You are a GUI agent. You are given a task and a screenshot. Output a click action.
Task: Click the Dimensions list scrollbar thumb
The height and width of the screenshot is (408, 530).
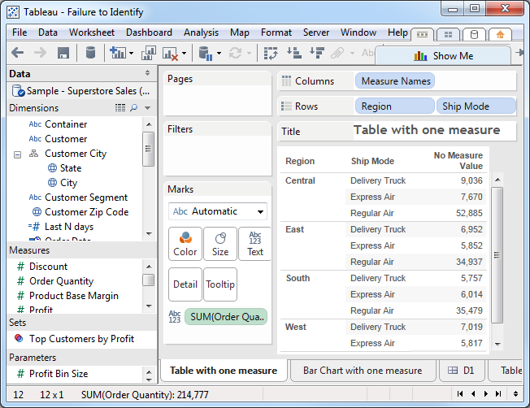point(148,149)
